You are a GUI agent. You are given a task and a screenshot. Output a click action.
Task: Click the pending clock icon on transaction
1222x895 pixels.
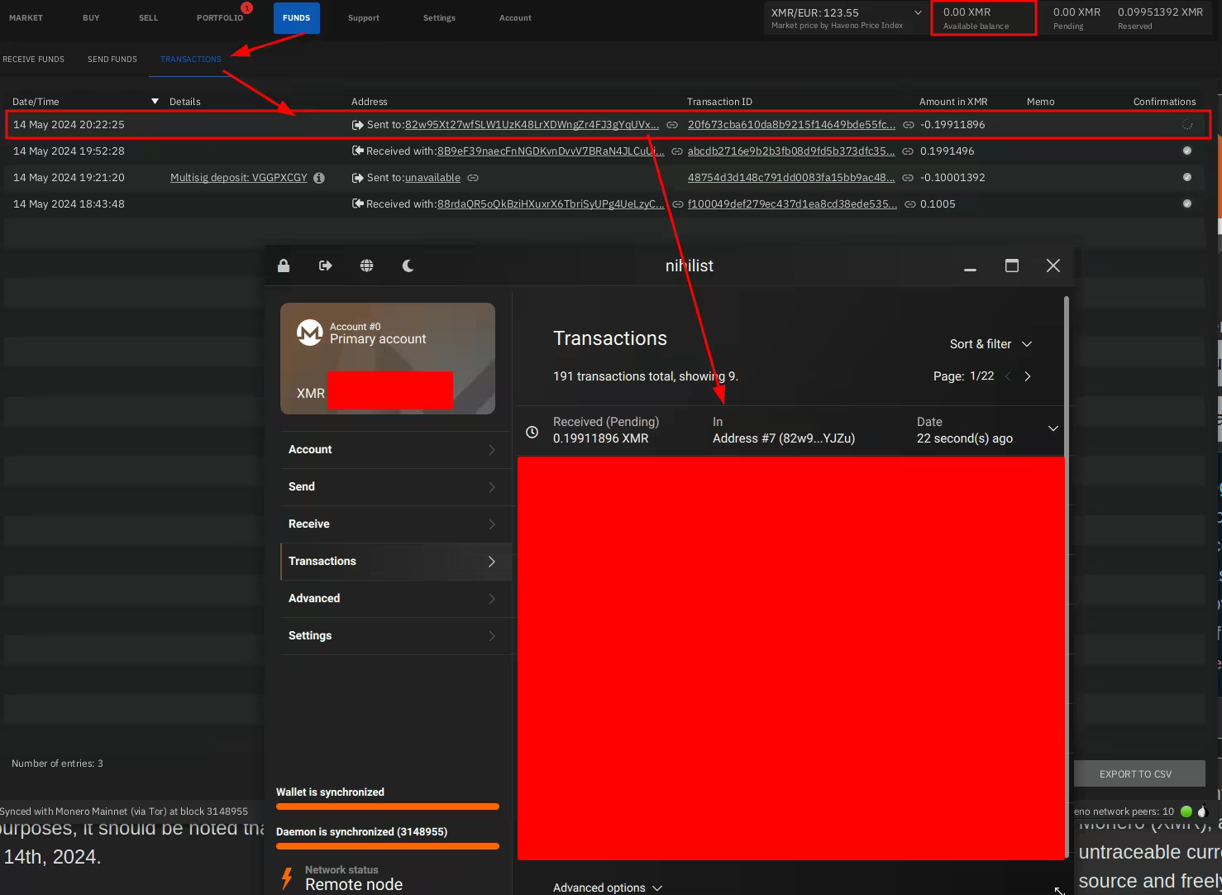click(532, 432)
